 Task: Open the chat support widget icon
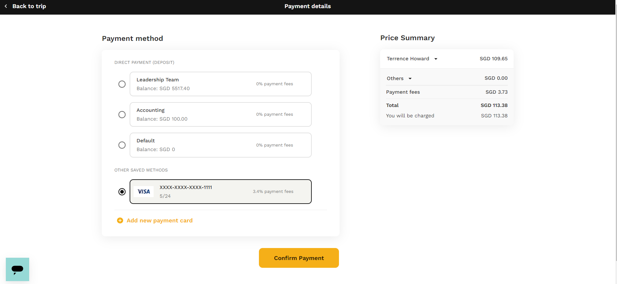click(x=17, y=269)
